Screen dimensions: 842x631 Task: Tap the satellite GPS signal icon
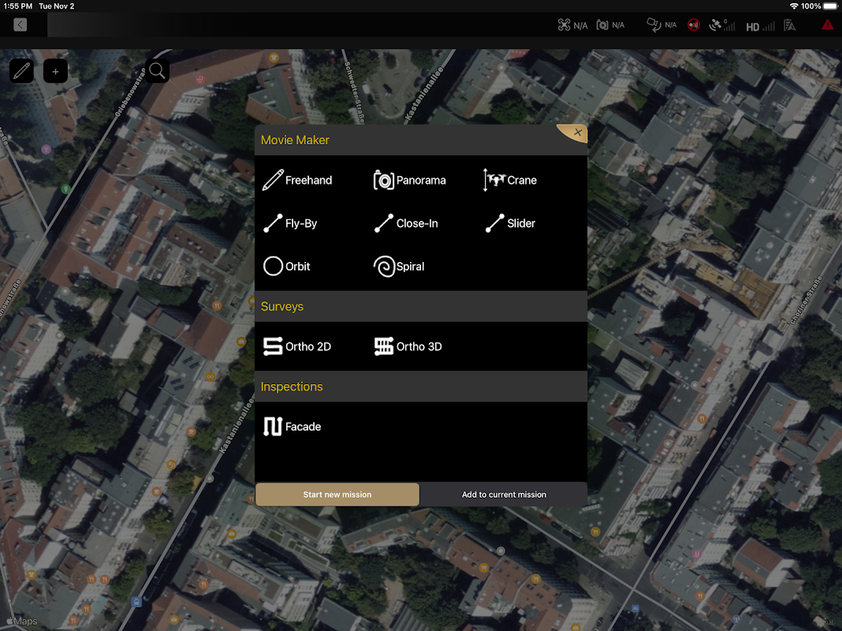[x=721, y=25]
